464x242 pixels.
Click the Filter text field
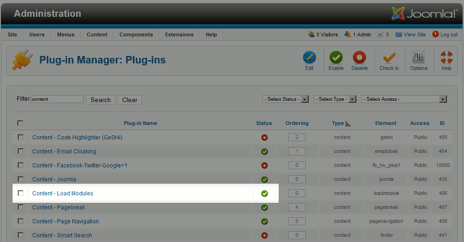[57, 99]
